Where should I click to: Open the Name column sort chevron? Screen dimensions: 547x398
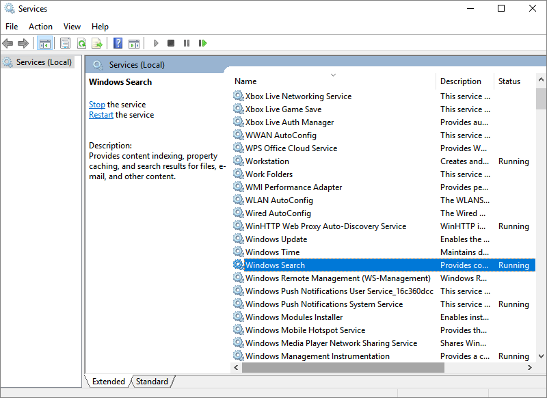333,75
